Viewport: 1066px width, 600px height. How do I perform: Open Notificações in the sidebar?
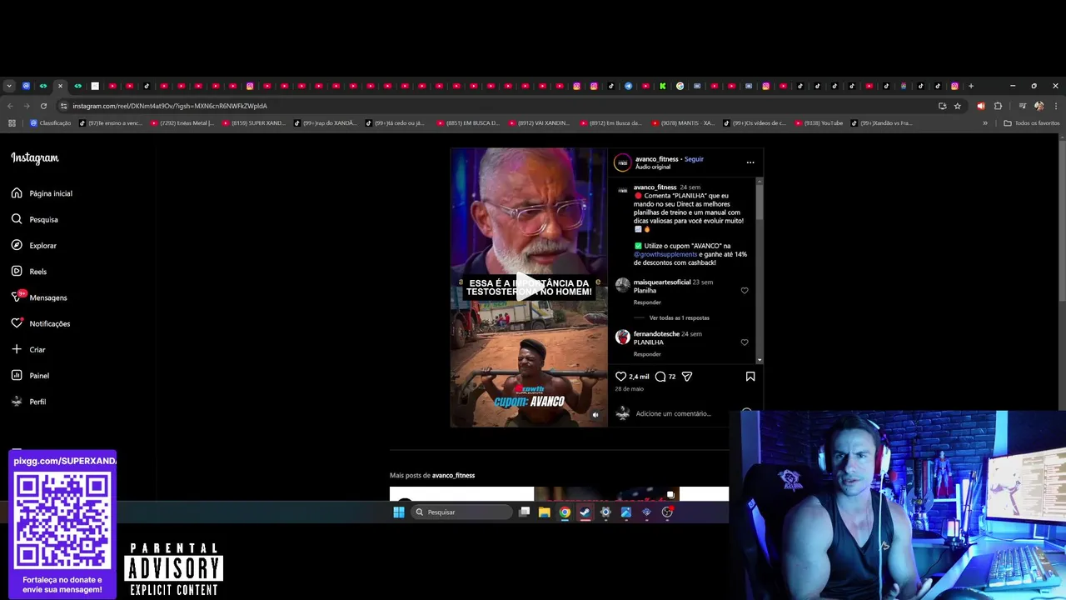[x=41, y=323]
